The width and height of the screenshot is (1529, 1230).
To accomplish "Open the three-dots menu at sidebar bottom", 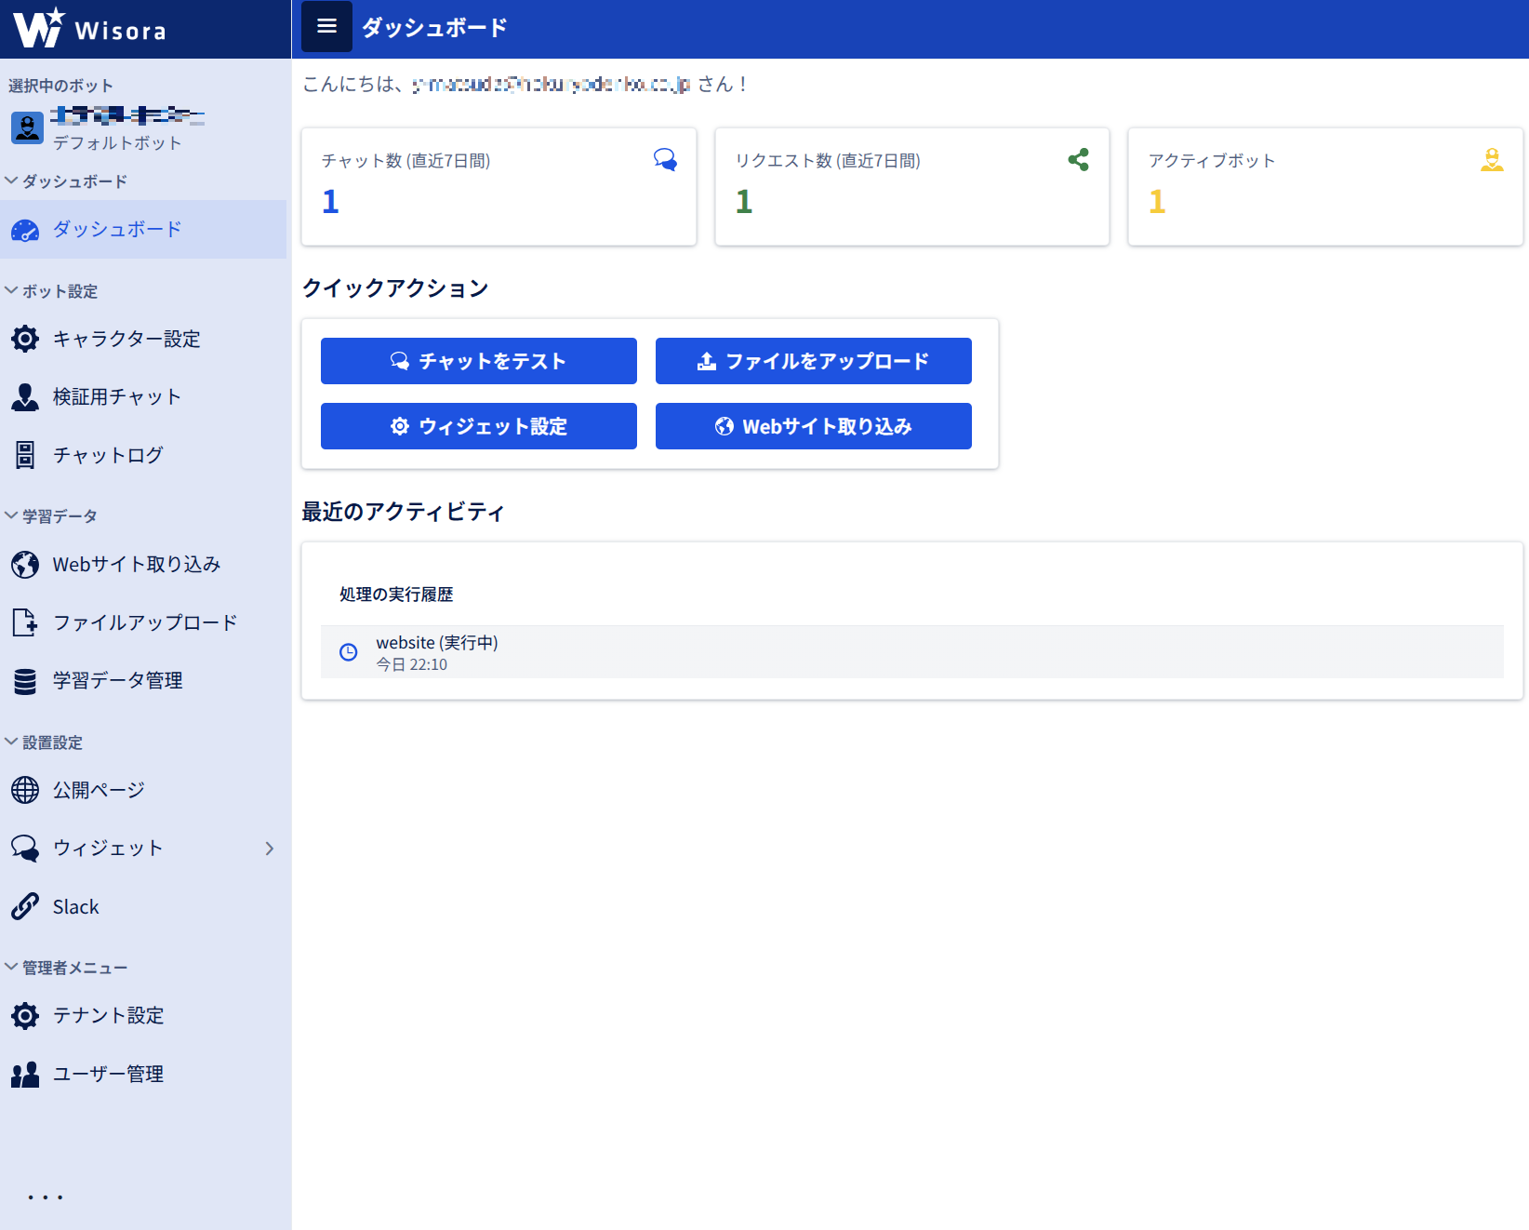I will coord(45,1197).
